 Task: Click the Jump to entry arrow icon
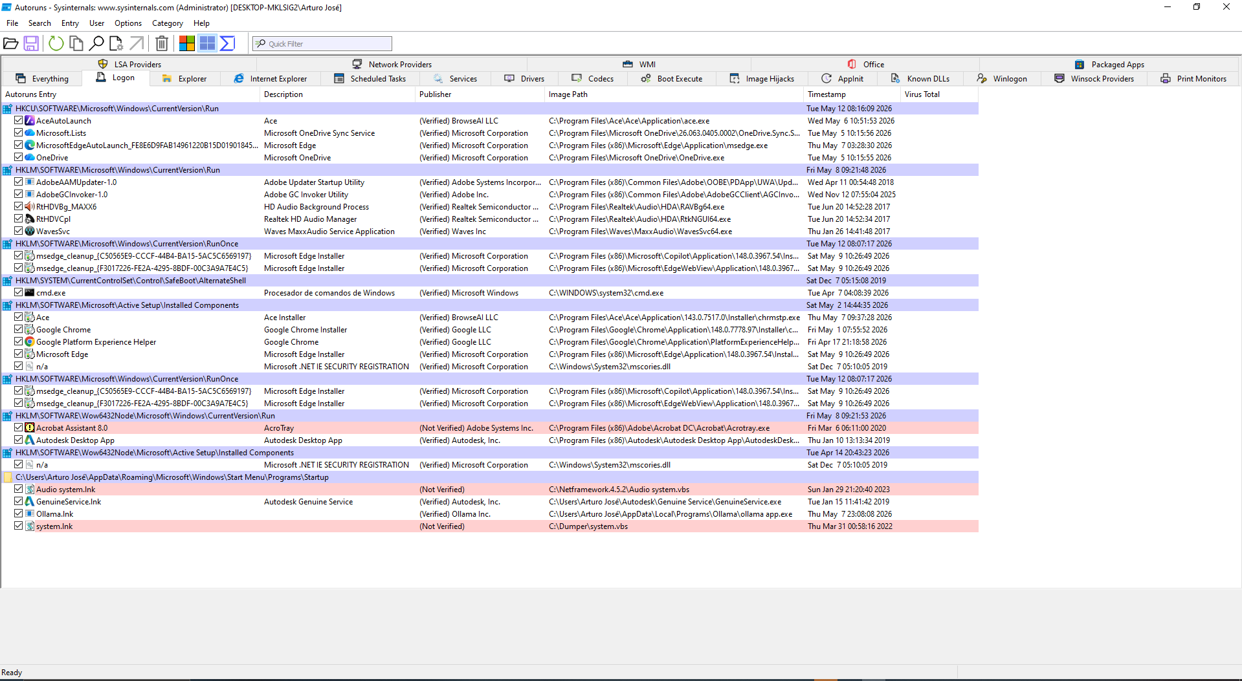[137, 43]
